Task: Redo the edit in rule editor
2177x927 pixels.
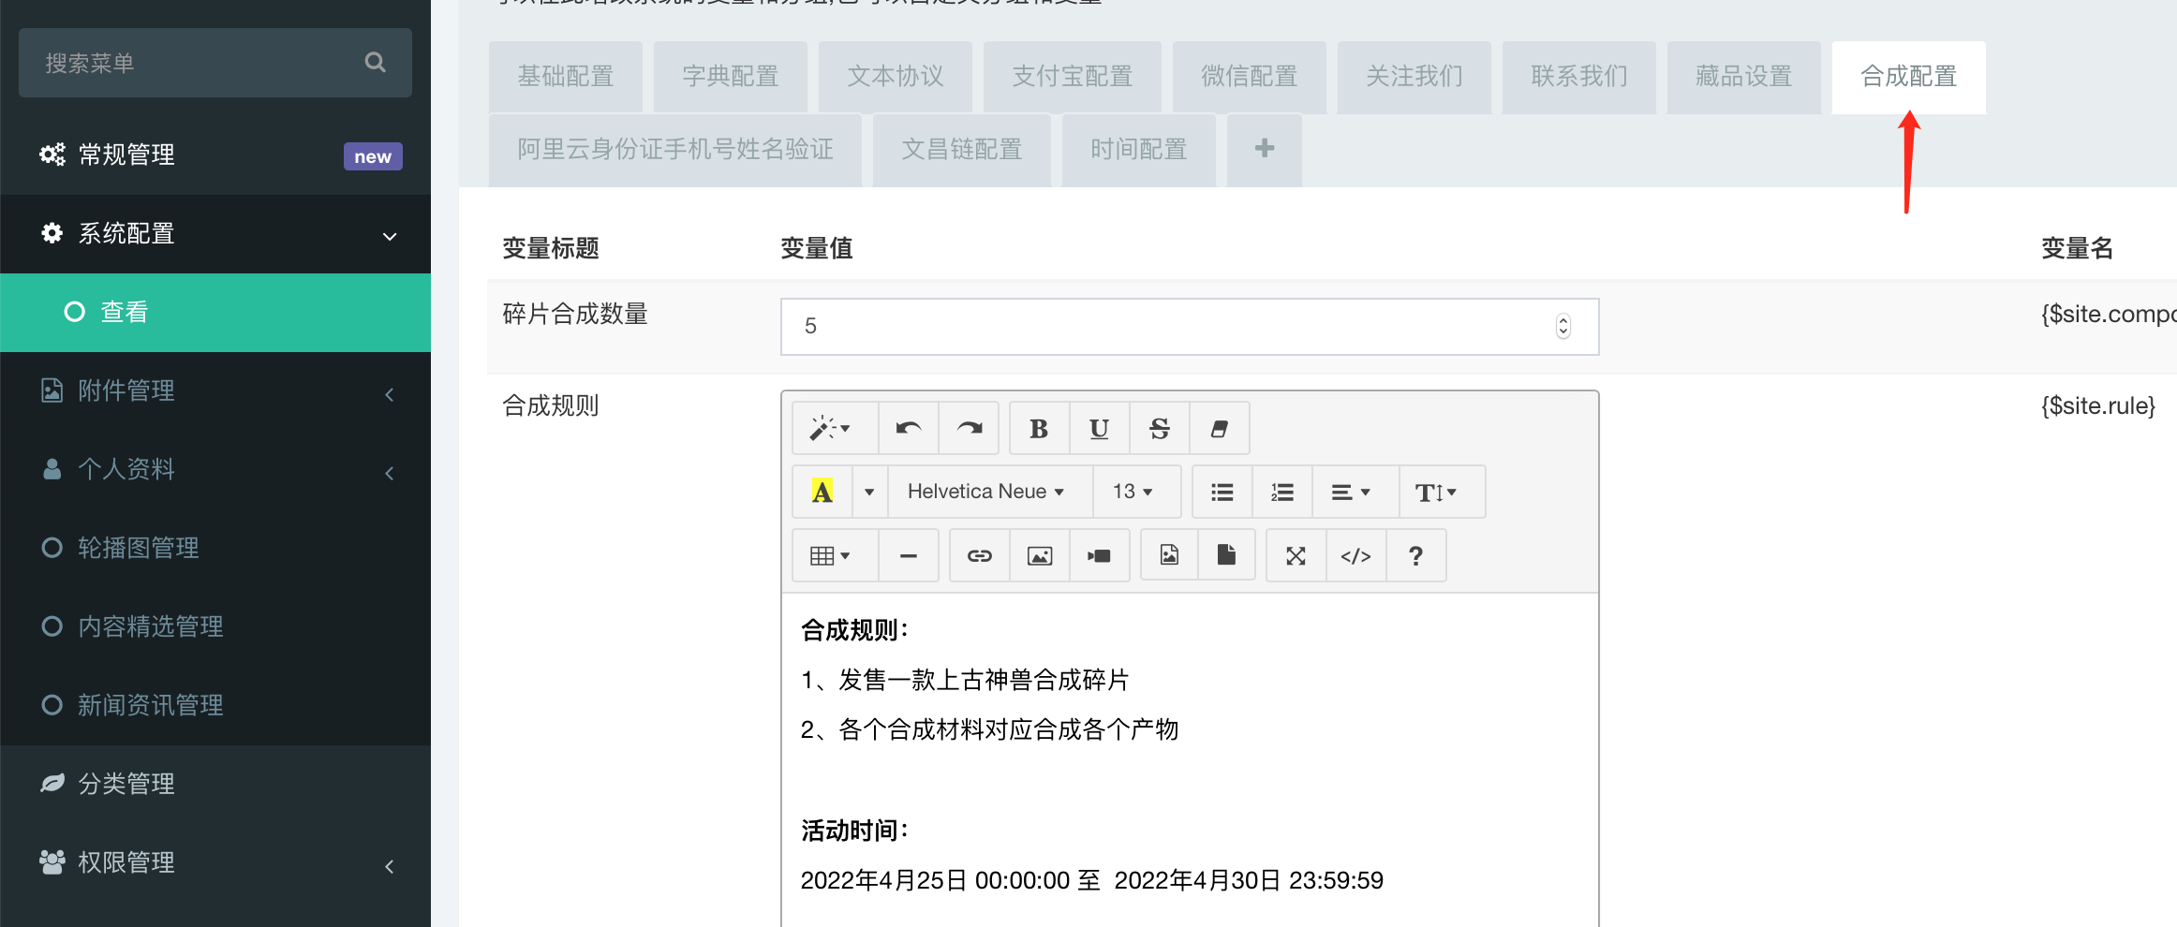Action: [970, 429]
